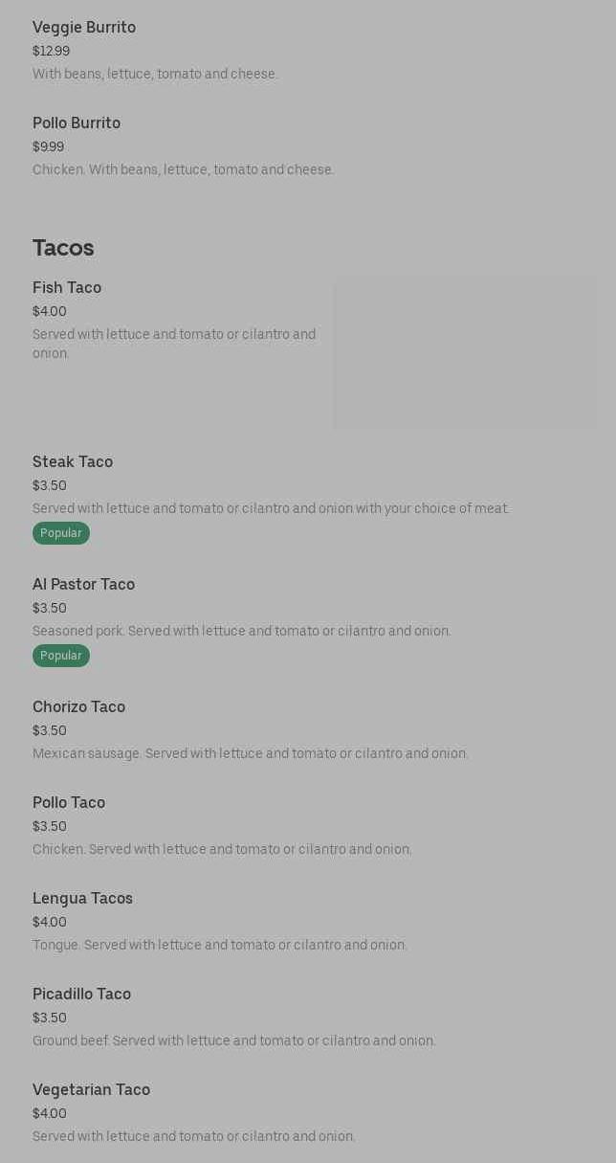The image size is (616, 1163).
Task: Open the Veggie Burrito menu item
Action: (x=84, y=28)
